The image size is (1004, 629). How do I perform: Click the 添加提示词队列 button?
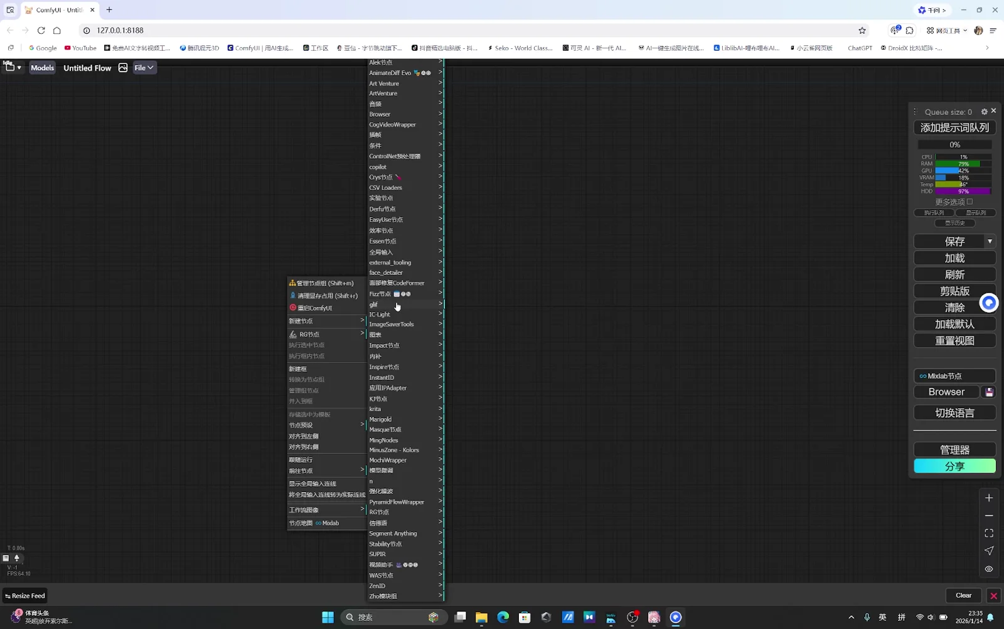954,127
